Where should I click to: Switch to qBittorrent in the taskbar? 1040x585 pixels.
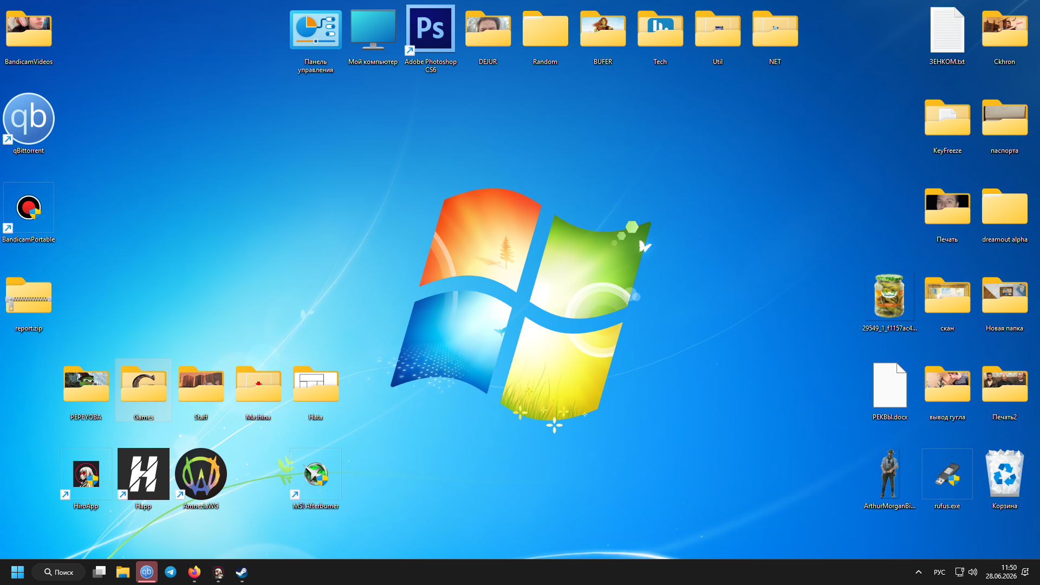coord(147,572)
